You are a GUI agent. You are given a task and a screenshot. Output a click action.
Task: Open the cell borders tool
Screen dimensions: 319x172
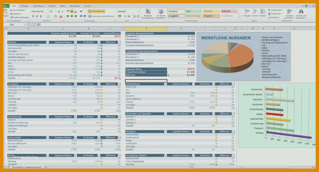click(x=48, y=16)
